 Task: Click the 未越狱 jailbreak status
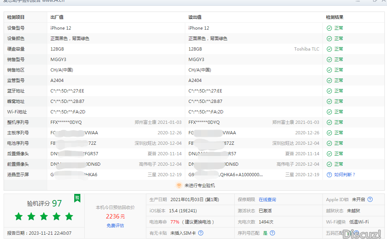[353, 211]
